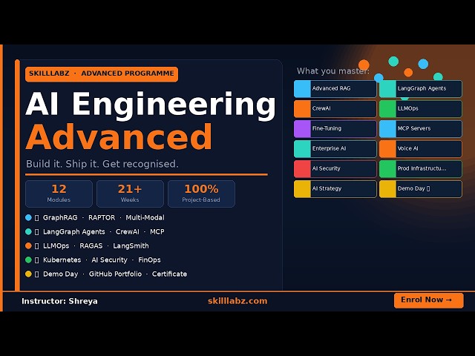Click the text 'MCP' in the bullet list

(x=157, y=232)
